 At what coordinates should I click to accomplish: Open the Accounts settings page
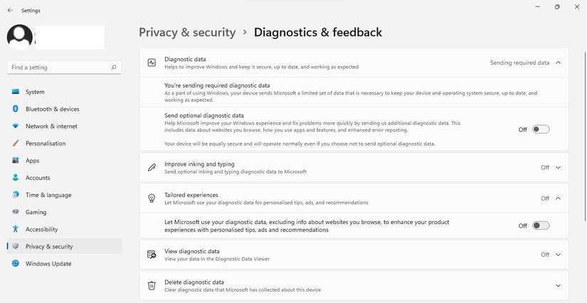point(38,178)
